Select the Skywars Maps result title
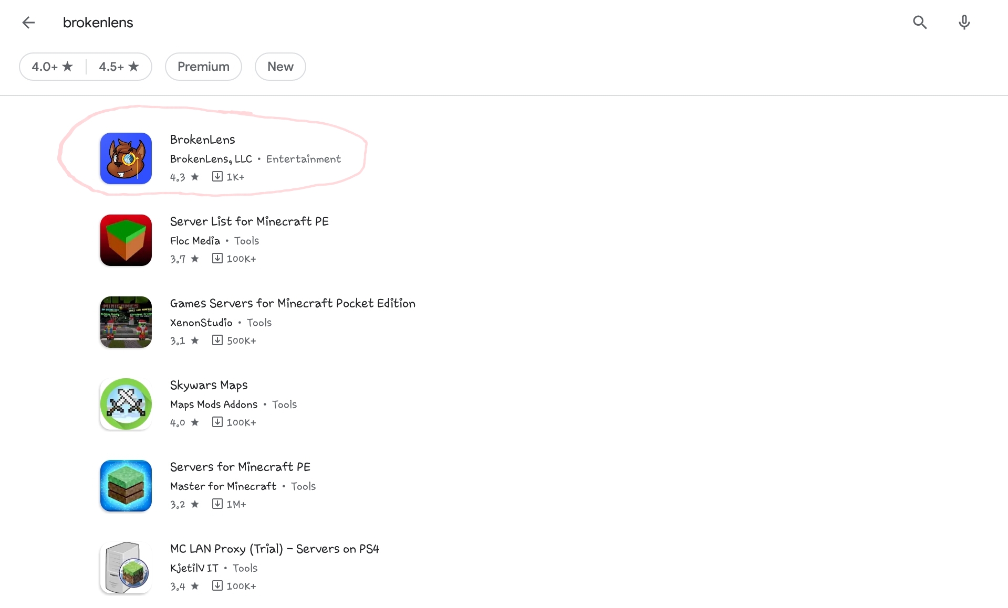Image resolution: width=1008 pixels, height=608 pixels. point(209,386)
